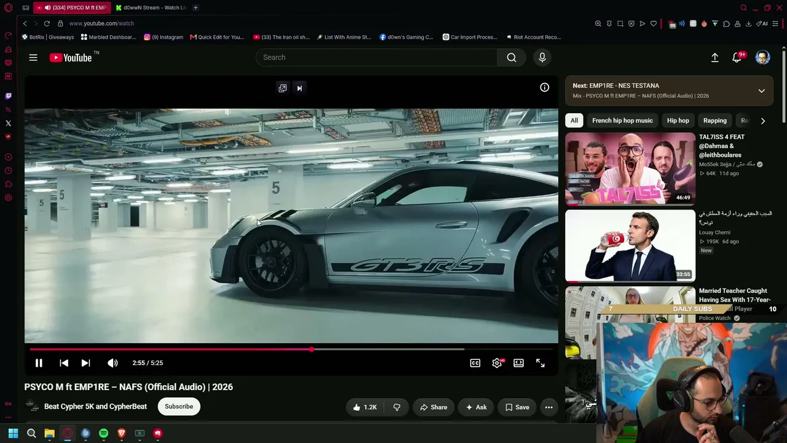Subscribe to Beat Cypher 5K channel
Screen dimensions: 787x443
coord(179,406)
